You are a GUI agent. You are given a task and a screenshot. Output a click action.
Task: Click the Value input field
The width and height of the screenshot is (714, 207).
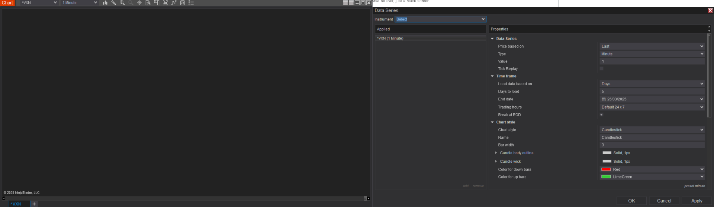(x=652, y=61)
